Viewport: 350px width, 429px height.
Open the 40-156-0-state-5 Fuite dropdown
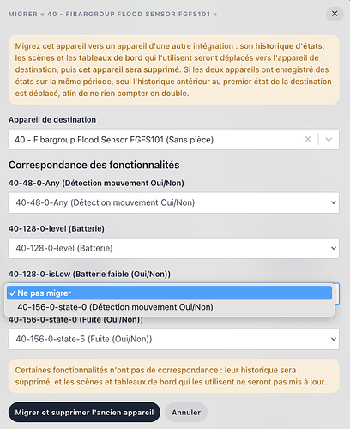[x=174, y=339]
